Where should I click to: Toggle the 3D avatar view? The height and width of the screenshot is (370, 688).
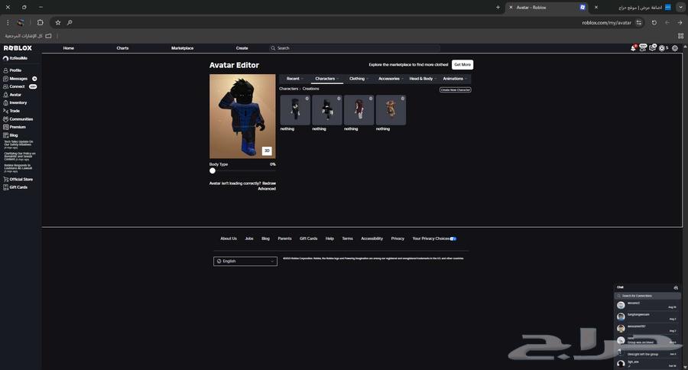pyautogui.click(x=267, y=151)
